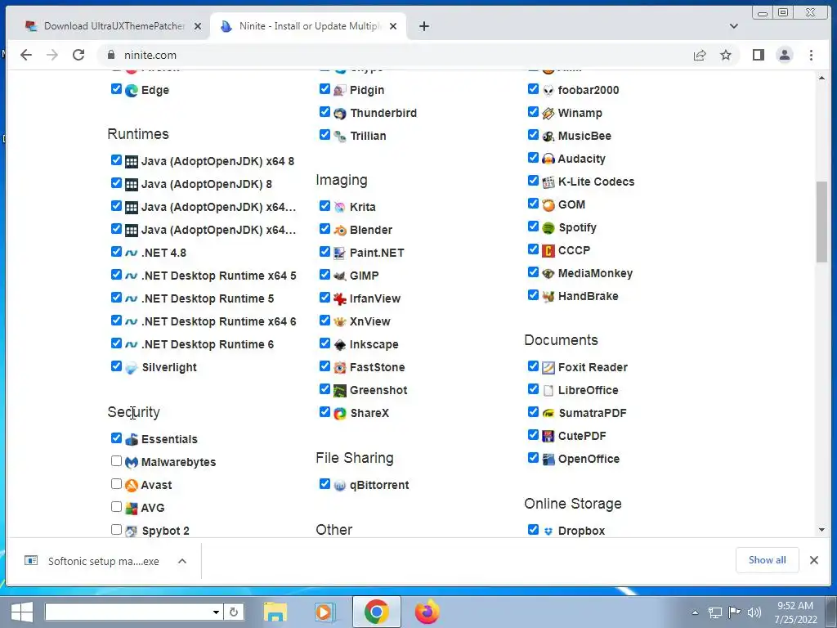The width and height of the screenshot is (837, 628).
Task: Click the Dropbox icon
Action: pyautogui.click(x=548, y=532)
